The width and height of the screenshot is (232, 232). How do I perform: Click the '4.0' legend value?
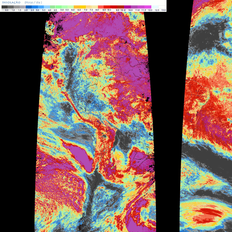[49, 10]
